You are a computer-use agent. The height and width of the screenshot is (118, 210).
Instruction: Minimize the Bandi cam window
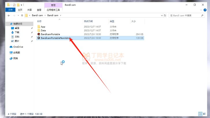pos(187,5)
